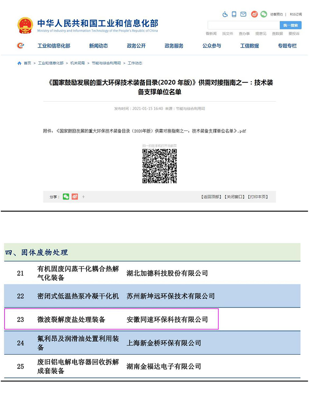The width and height of the screenshot is (312, 396).
Task: Open the 工信数据 navigation menu
Action: tap(250, 46)
